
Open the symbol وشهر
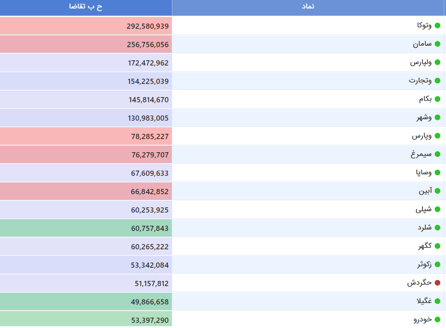click(424, 117)
